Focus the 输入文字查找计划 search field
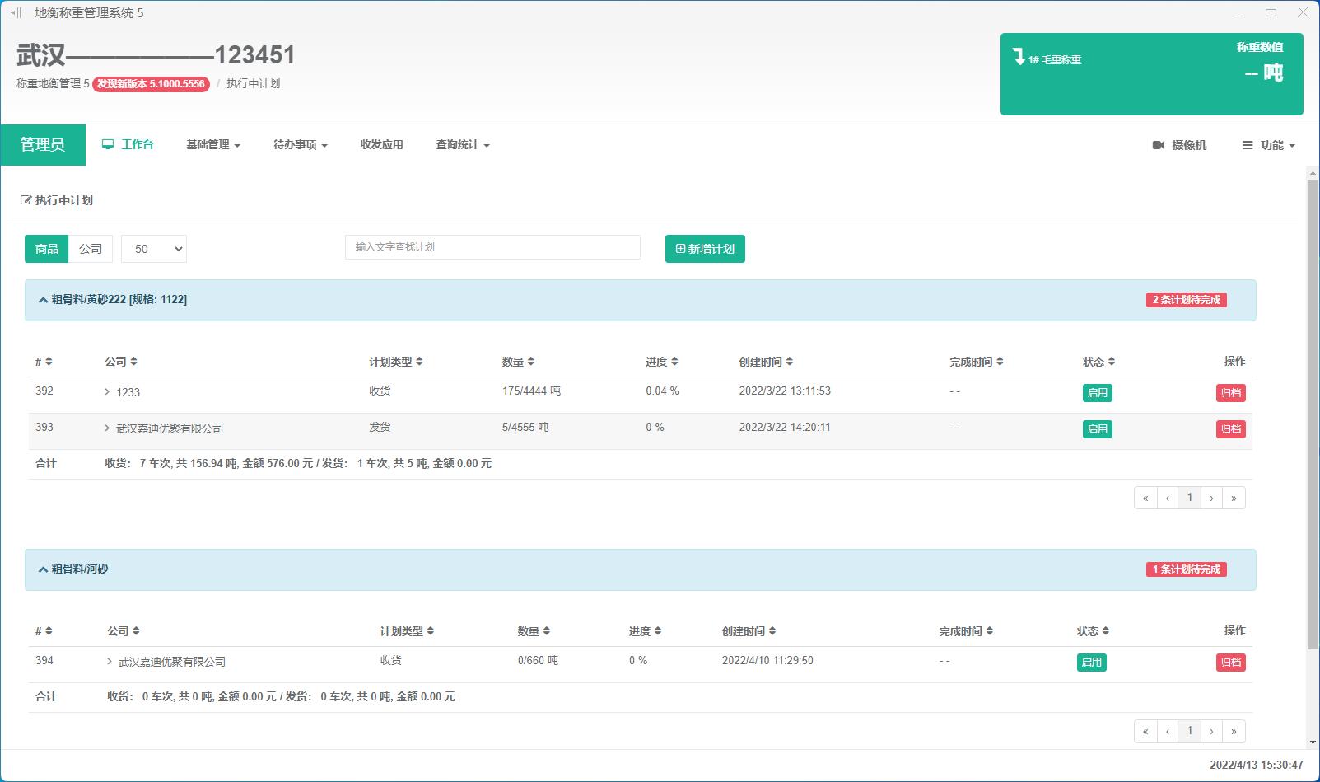Image resolution: width=1320 pixels, height=782 pixels. coord(492,247)
